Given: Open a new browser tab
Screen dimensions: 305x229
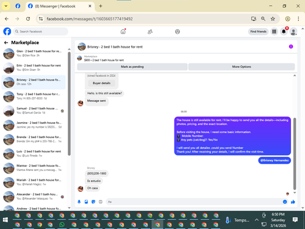Looking at the screenshot, I should pos(101,6).
